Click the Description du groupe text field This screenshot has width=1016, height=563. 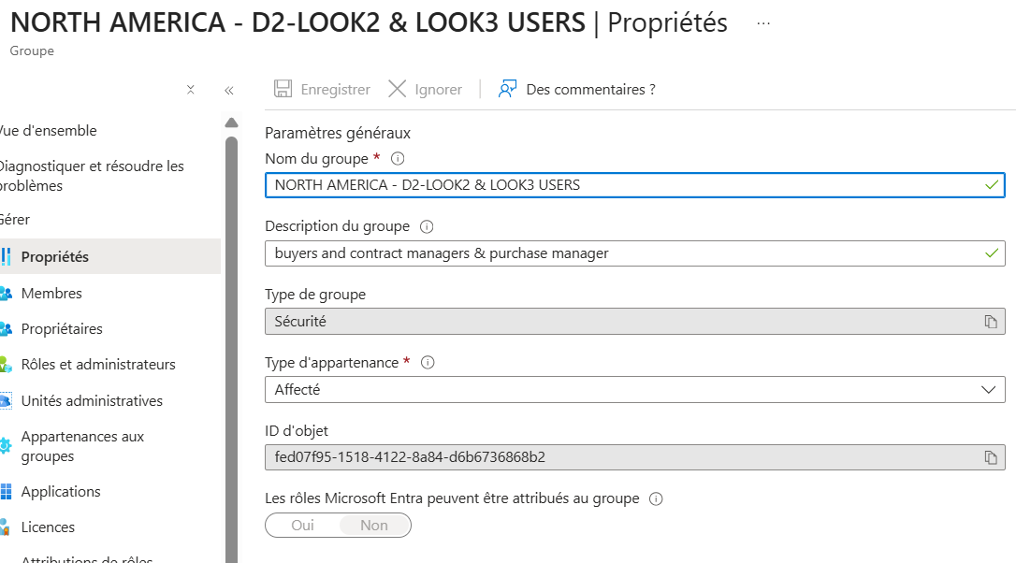point(635,253)
